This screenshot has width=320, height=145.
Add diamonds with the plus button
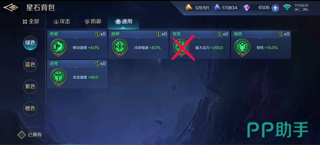(275, 8)
